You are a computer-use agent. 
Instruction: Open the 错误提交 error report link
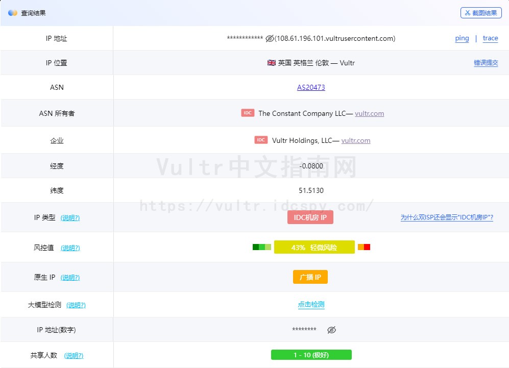coord(486,63)
